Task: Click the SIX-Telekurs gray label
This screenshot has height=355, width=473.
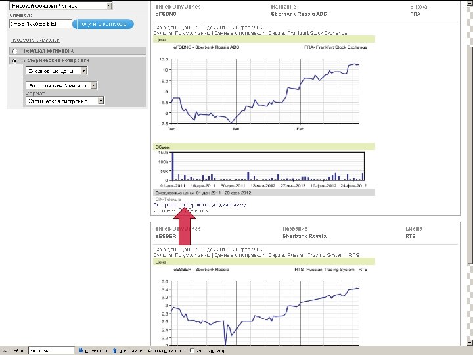Action: tap(168, 199)
